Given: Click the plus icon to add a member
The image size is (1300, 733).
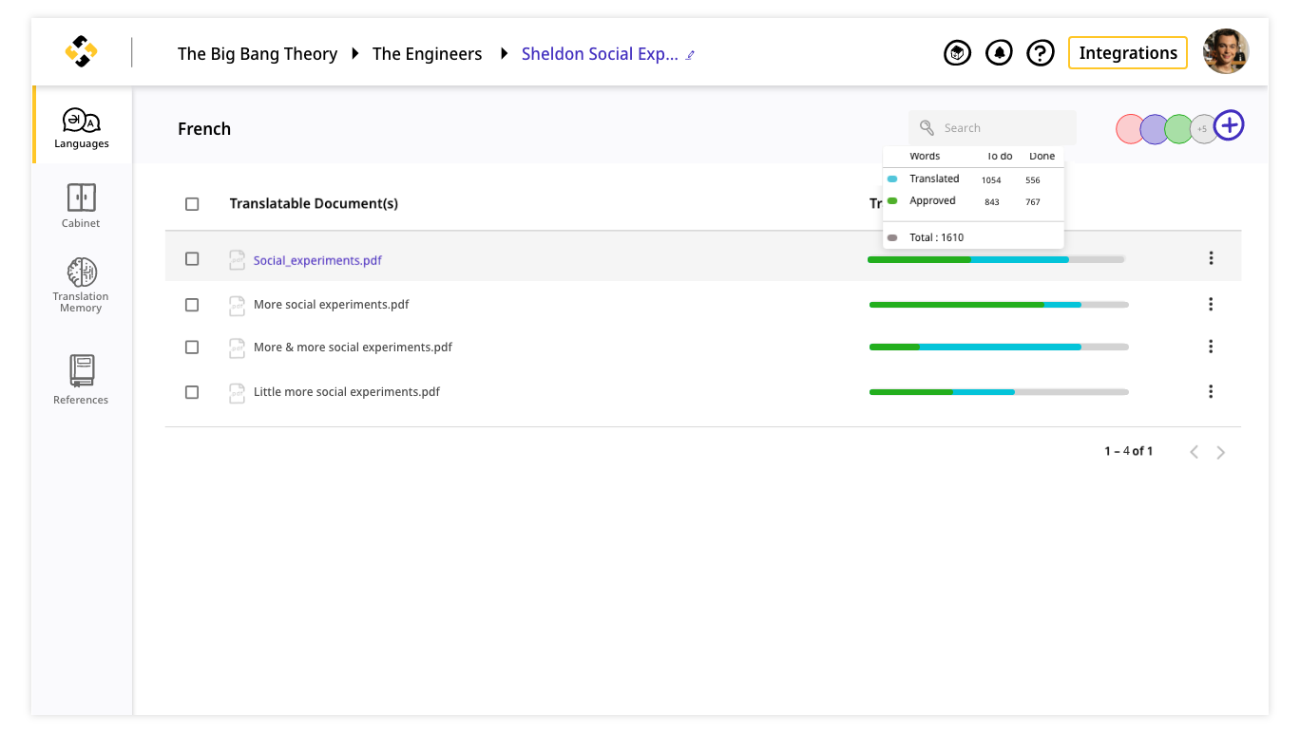Looking at the screenshot, I should click(1230, 125).
